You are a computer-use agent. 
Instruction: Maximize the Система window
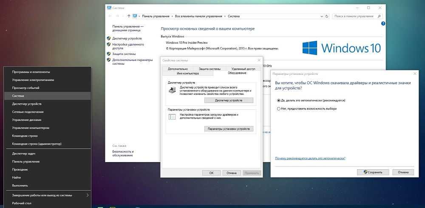pos(368,8)
